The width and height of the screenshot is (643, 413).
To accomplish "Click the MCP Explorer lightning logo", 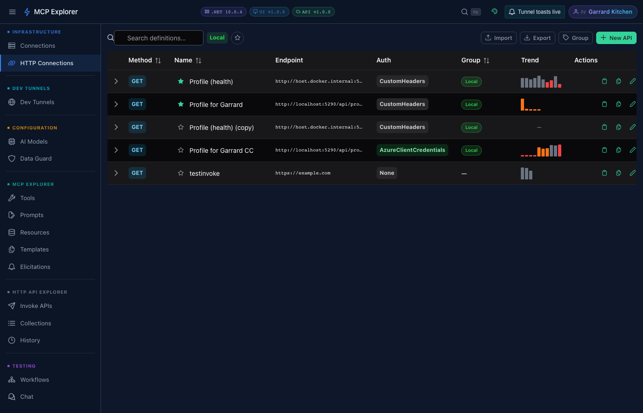I will pyautogui.click(x=27, y=12).
